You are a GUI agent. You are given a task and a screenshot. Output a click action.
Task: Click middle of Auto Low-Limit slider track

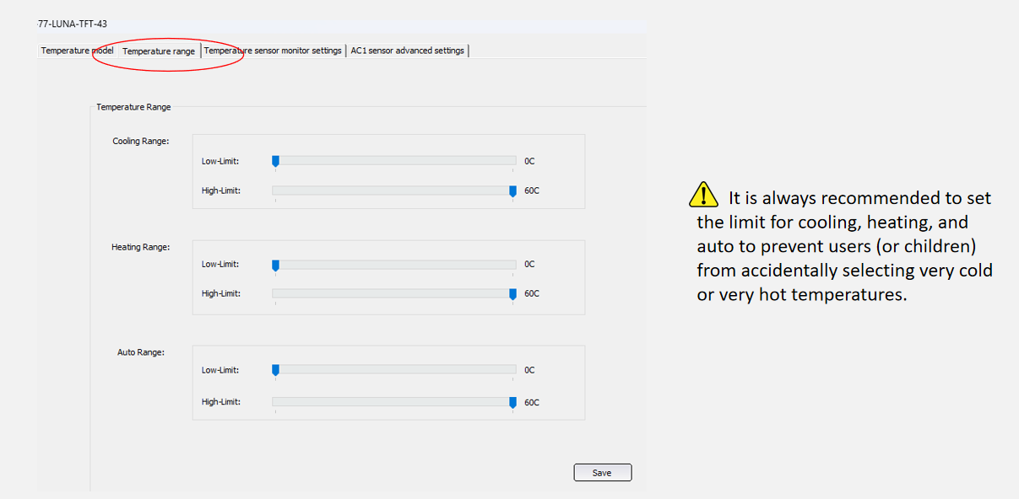pos(394,369)
